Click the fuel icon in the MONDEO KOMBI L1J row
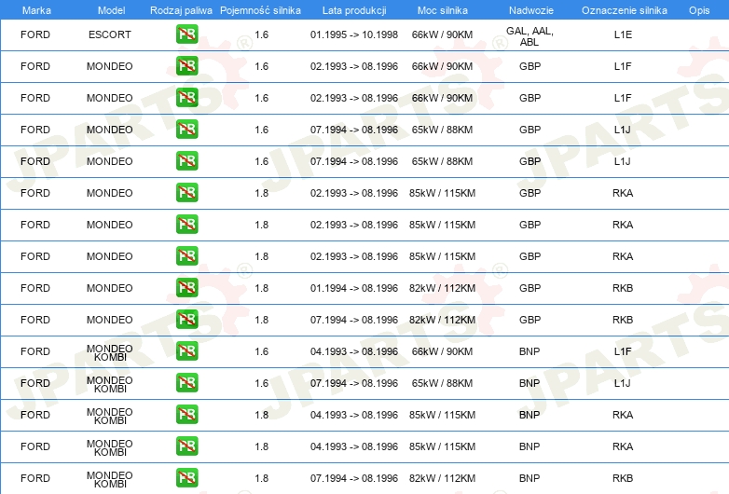Viewport: 729px width, 494px height. click(x=186, y=383)
